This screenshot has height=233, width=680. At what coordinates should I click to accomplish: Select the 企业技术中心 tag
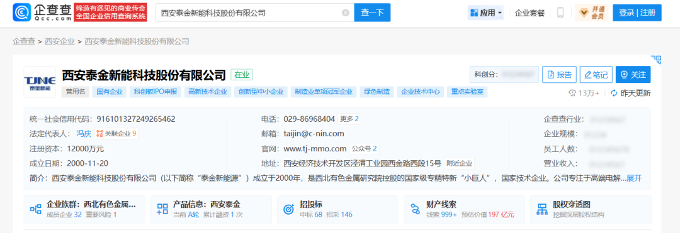click(x=420, y=92)
